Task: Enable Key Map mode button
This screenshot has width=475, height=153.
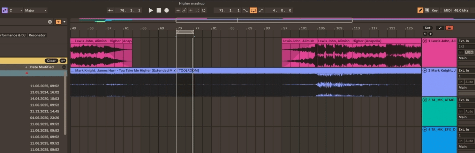Action: (x=435, y=10)
